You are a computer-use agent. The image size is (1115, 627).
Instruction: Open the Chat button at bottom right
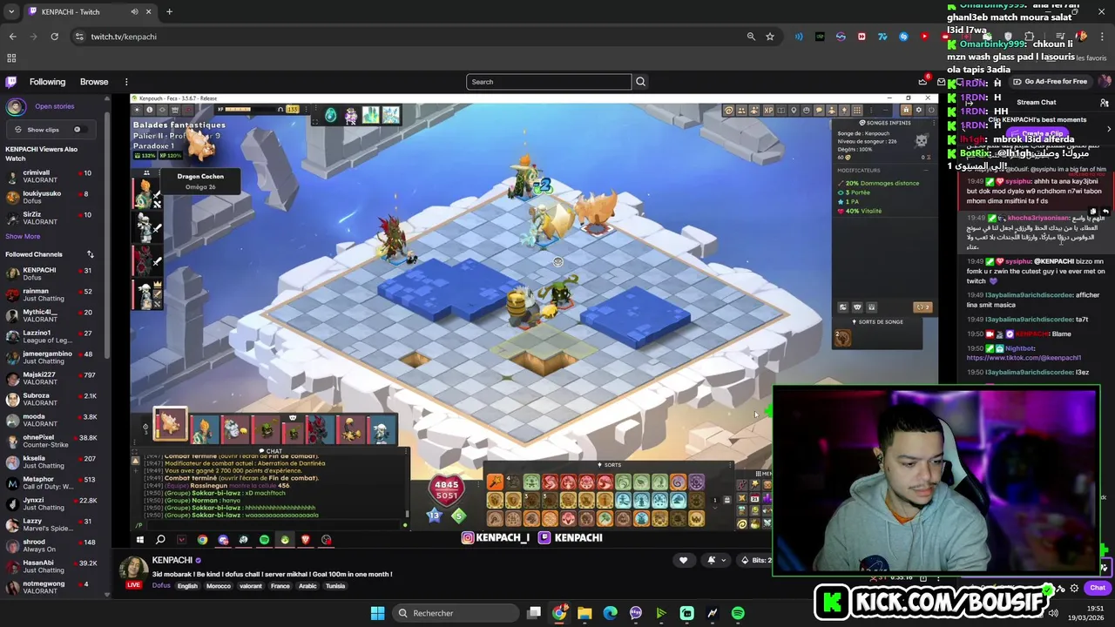[x=1098, y=588]
